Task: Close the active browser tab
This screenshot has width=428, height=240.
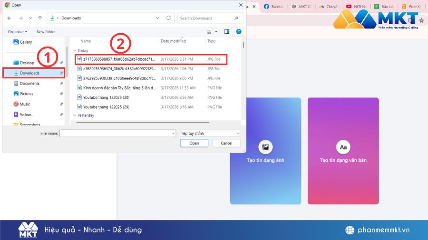Action: click(254, 6)
